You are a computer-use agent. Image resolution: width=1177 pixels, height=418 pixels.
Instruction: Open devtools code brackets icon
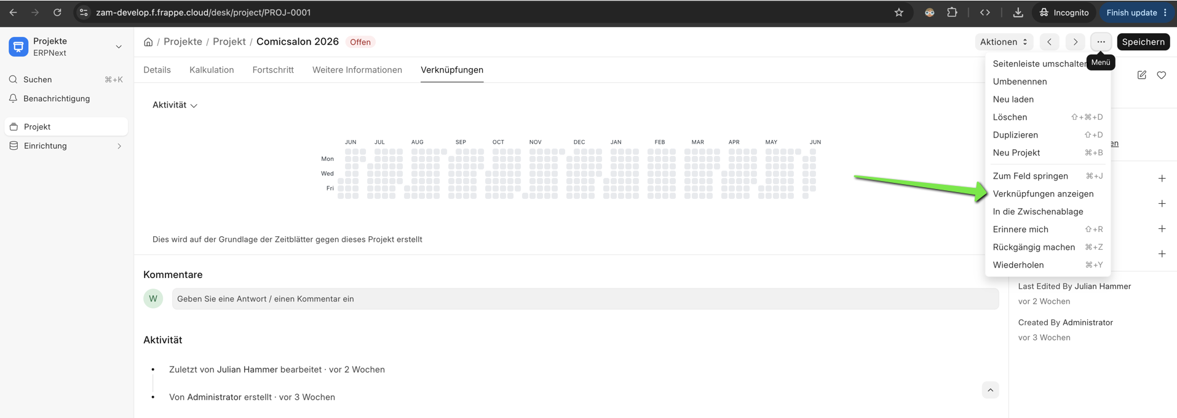coord(985,12)
